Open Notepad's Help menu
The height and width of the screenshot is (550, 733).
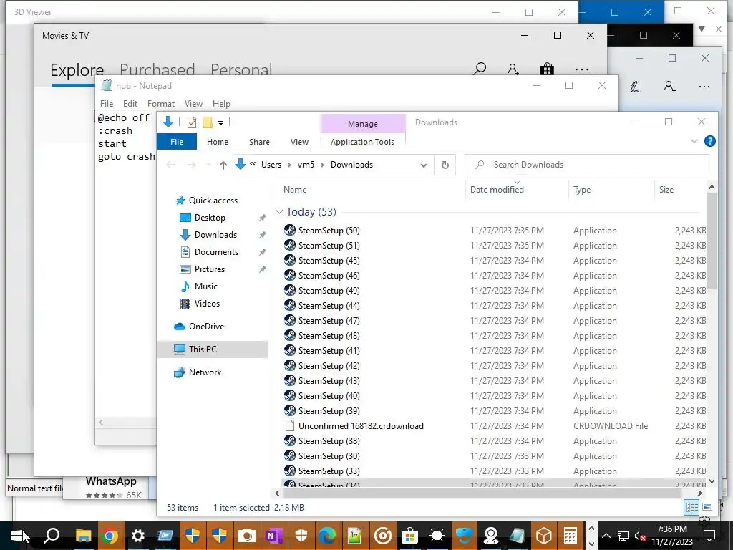(x=221, y=104)
